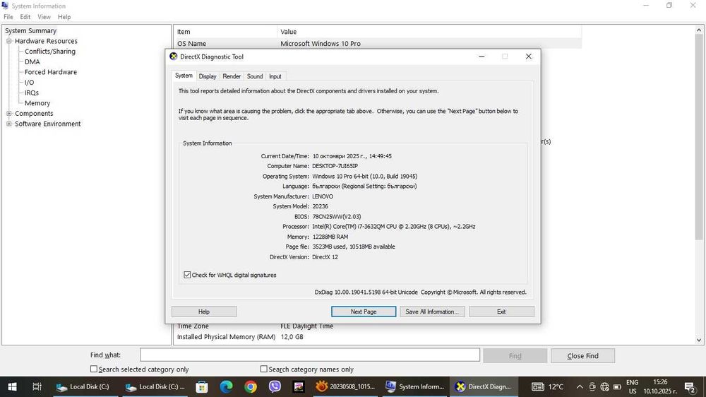Viewport: 706px width, 397px height.
Task: Click DirectX Diagnostic Tool title icon
Action: click(174, 57)
